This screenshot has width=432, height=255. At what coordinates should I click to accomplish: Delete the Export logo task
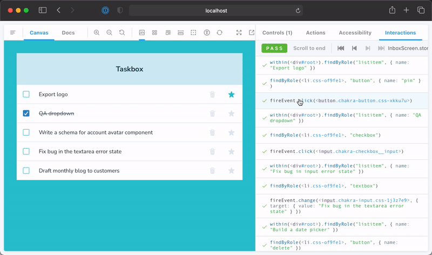212,95
